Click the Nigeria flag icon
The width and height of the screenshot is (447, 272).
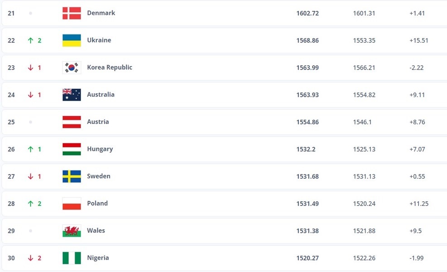point(72,258)
